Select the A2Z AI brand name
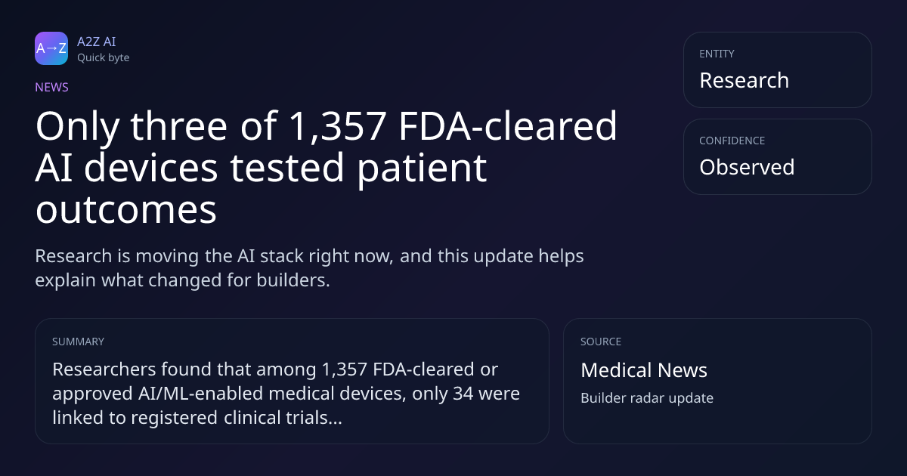Viewport: 907px width, 476px height. (97, 42)
